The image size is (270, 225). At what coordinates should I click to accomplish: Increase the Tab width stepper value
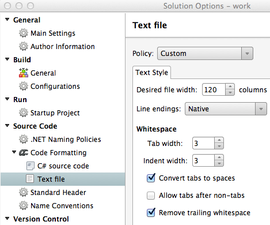(x=219, y=140)
